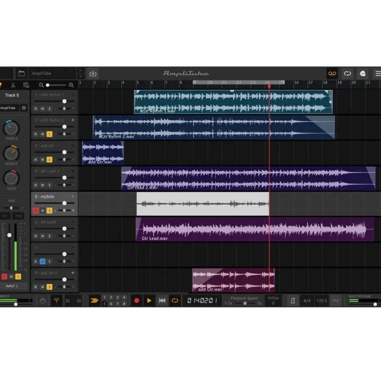
Task: Unmute track 7 with M button
Action: coord(42,262)
